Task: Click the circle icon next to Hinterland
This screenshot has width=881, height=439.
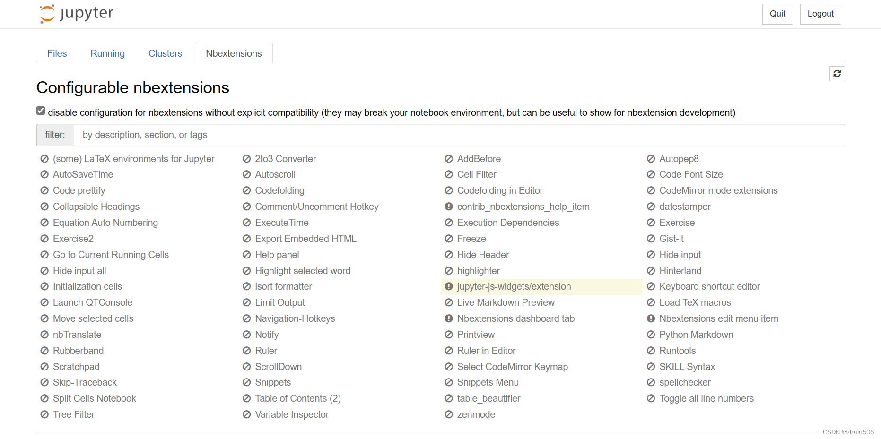Action: coord(651,271)
